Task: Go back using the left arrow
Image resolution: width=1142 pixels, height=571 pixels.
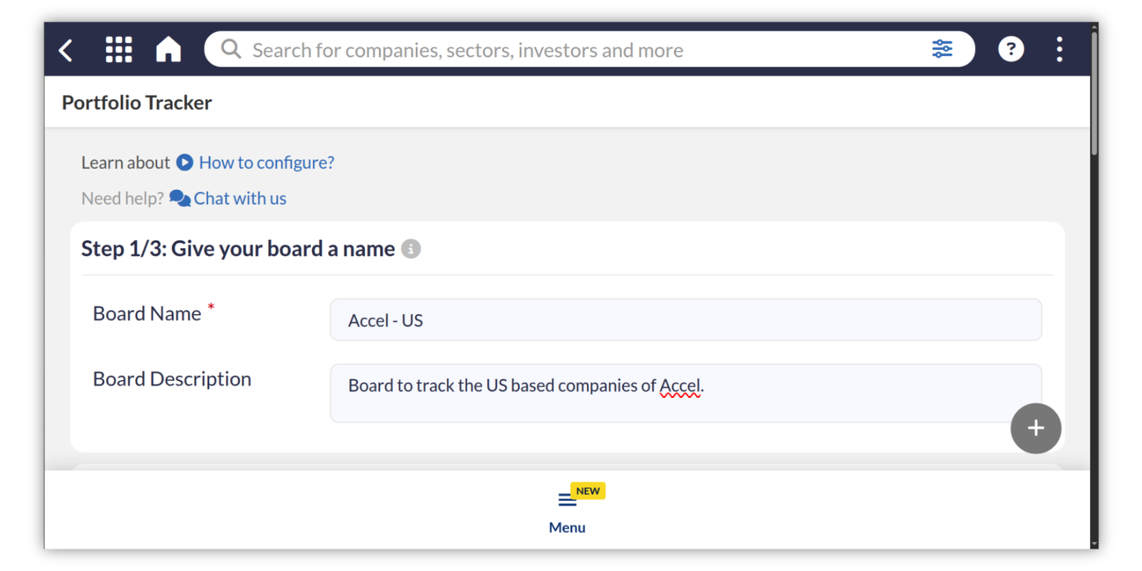Action: click(x=66, y=50)
